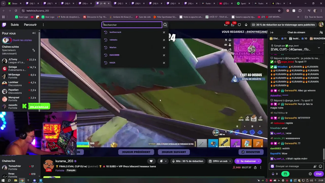Switch to the Spotify browser tab

pos(243,4)
